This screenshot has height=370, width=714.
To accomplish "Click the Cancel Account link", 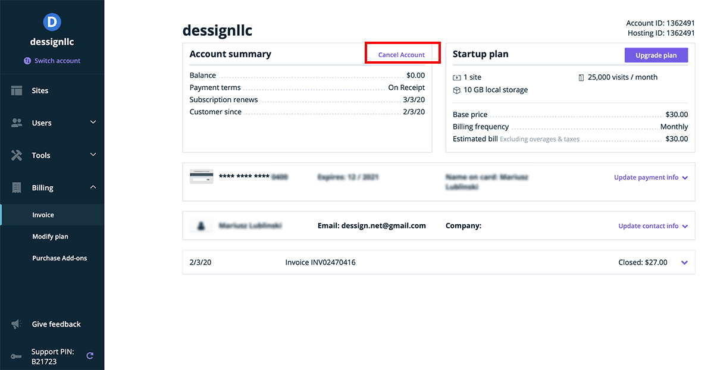I will (x=402, y=55).
